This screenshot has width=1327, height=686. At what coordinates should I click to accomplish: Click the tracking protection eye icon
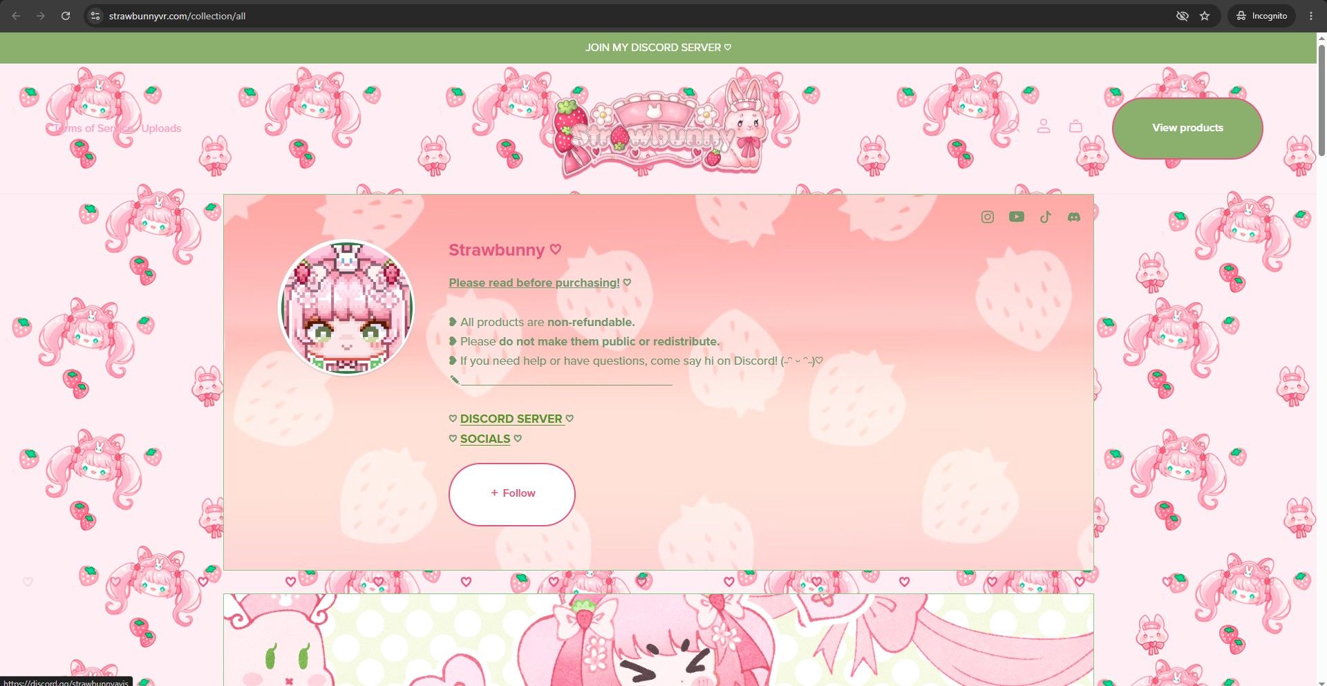(1183, 16)
